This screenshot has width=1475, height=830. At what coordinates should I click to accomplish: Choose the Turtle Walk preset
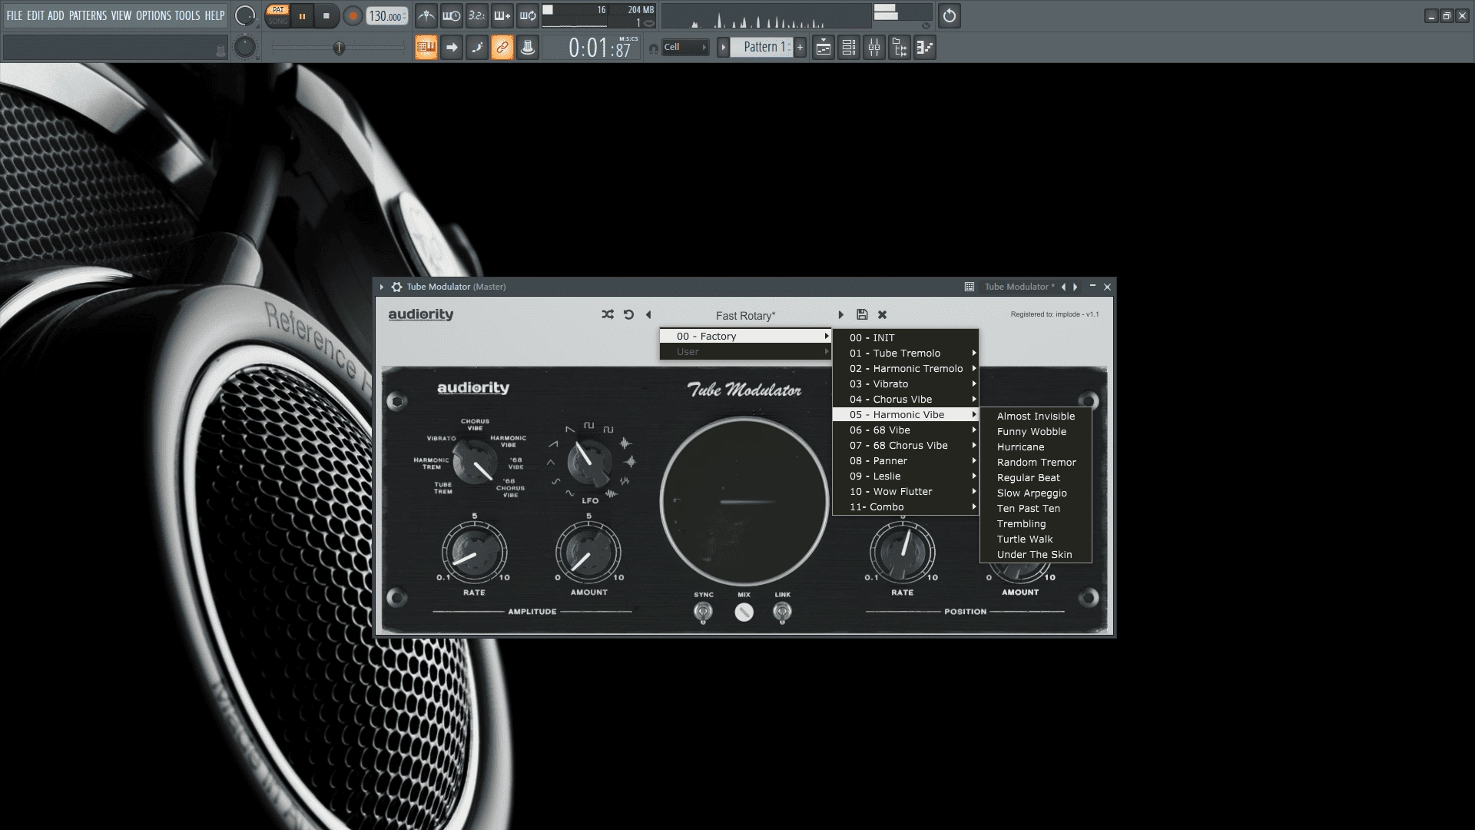1036,539
